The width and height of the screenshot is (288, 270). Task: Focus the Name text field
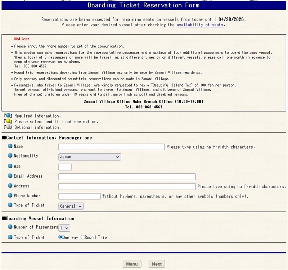(111, 147)
